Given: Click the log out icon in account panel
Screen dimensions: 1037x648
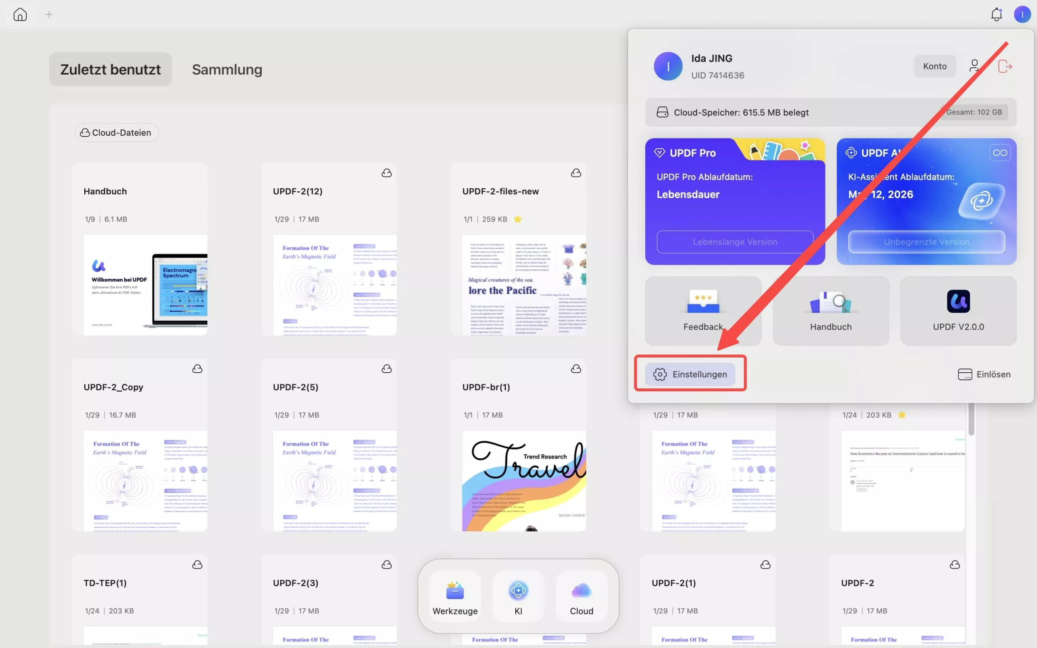Looking at the screenshot, I should 1005,66.
